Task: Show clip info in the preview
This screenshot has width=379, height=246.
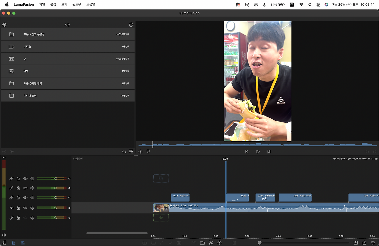Action: pyautogui.click(x=140, y=152)
